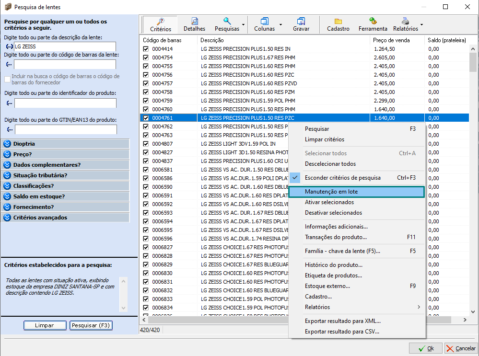Open the Pesquisas dropdown arrow
The height and width of the screenshot is (356, 479).
pyautogui.click(x=244, y=25)
